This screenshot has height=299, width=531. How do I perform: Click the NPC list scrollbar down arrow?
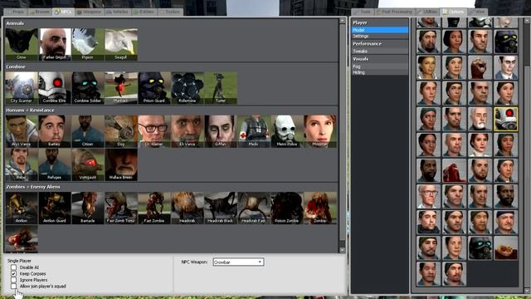342,250
